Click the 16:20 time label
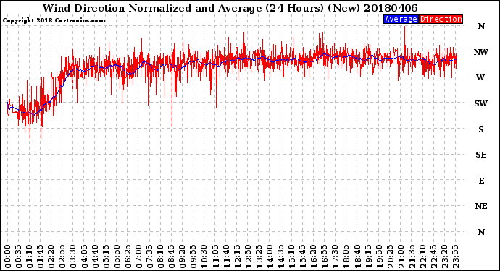Screen dimensions: 500x271 tap(314, 257)
